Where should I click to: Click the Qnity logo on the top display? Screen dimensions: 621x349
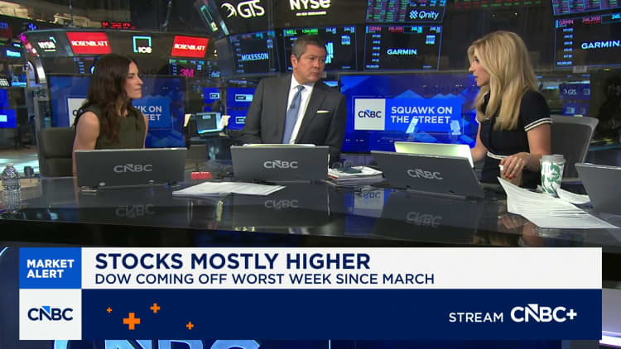pos(424,15)
